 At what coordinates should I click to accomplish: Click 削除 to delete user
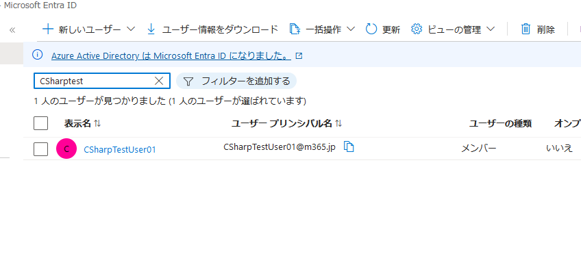click(x=546, y=29)
